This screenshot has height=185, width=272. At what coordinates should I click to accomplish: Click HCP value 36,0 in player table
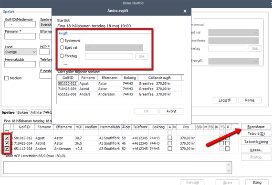[x=78, y=143]
